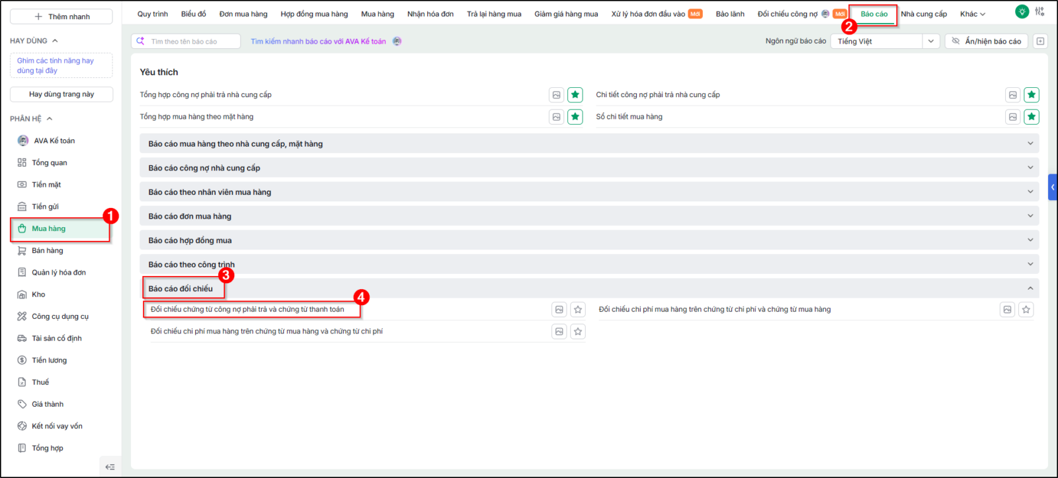The image size is (1058, 478).
Task: Expand Báo cáo công nợ nhà cung cấp section
Action: pos(589,168)
